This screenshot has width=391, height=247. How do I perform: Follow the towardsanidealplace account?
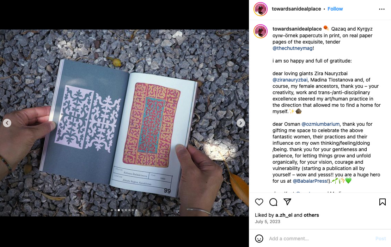335,9
